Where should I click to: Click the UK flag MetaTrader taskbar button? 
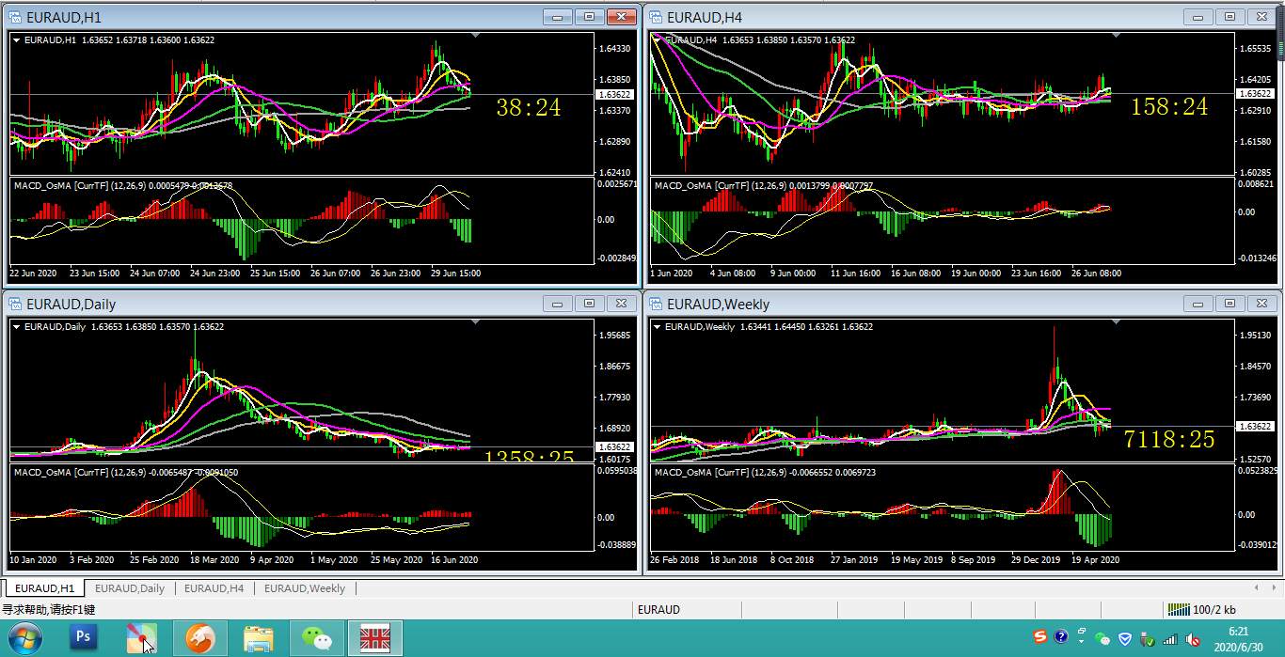[x=375, y=639]
